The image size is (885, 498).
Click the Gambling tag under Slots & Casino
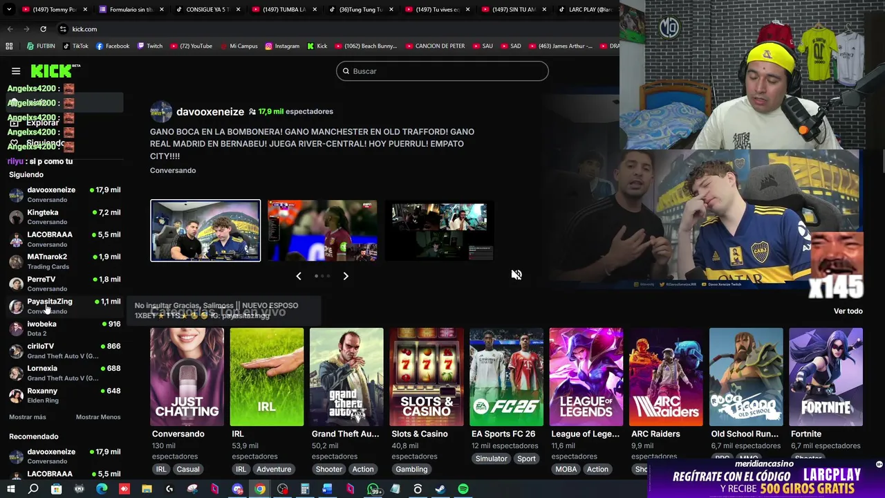point(411,469)
